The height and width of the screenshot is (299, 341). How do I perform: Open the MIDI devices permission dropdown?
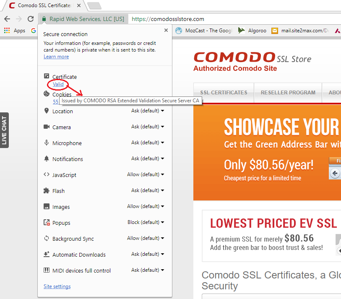click(x=148, y=270)
